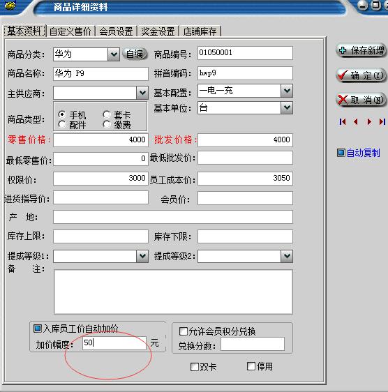Viewport: 388px width, 392px height.
Task: Click the 库存下限 field
Action: (x=245, y=236)
